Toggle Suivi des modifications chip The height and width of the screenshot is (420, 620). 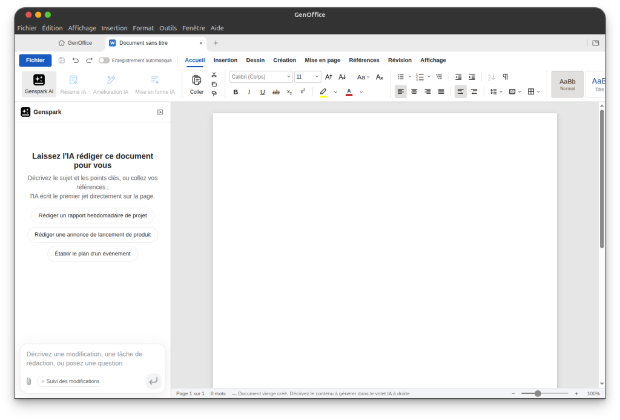[x=71, y=381]
